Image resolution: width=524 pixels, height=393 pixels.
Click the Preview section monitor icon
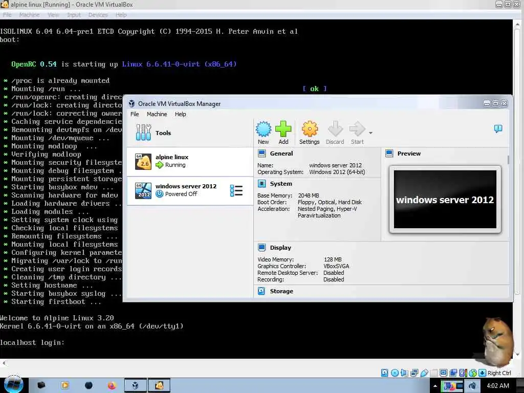(x=389, y=154)
